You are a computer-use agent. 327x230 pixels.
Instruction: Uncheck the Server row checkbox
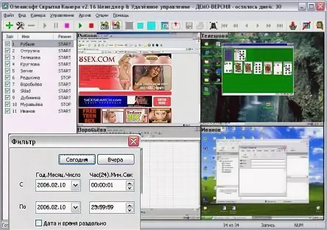(x=7, y=71)
